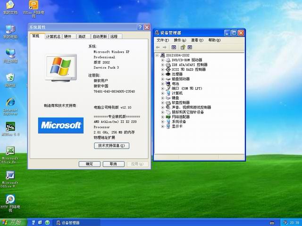Expand the DVD/CD-ROM 驱动器 node
302x226 pixels.
(x=162, y=60)
